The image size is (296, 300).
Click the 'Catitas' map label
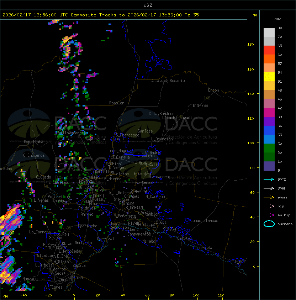[x=185, y=238]
